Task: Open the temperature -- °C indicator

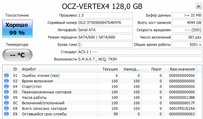Action: pos(17,55)
